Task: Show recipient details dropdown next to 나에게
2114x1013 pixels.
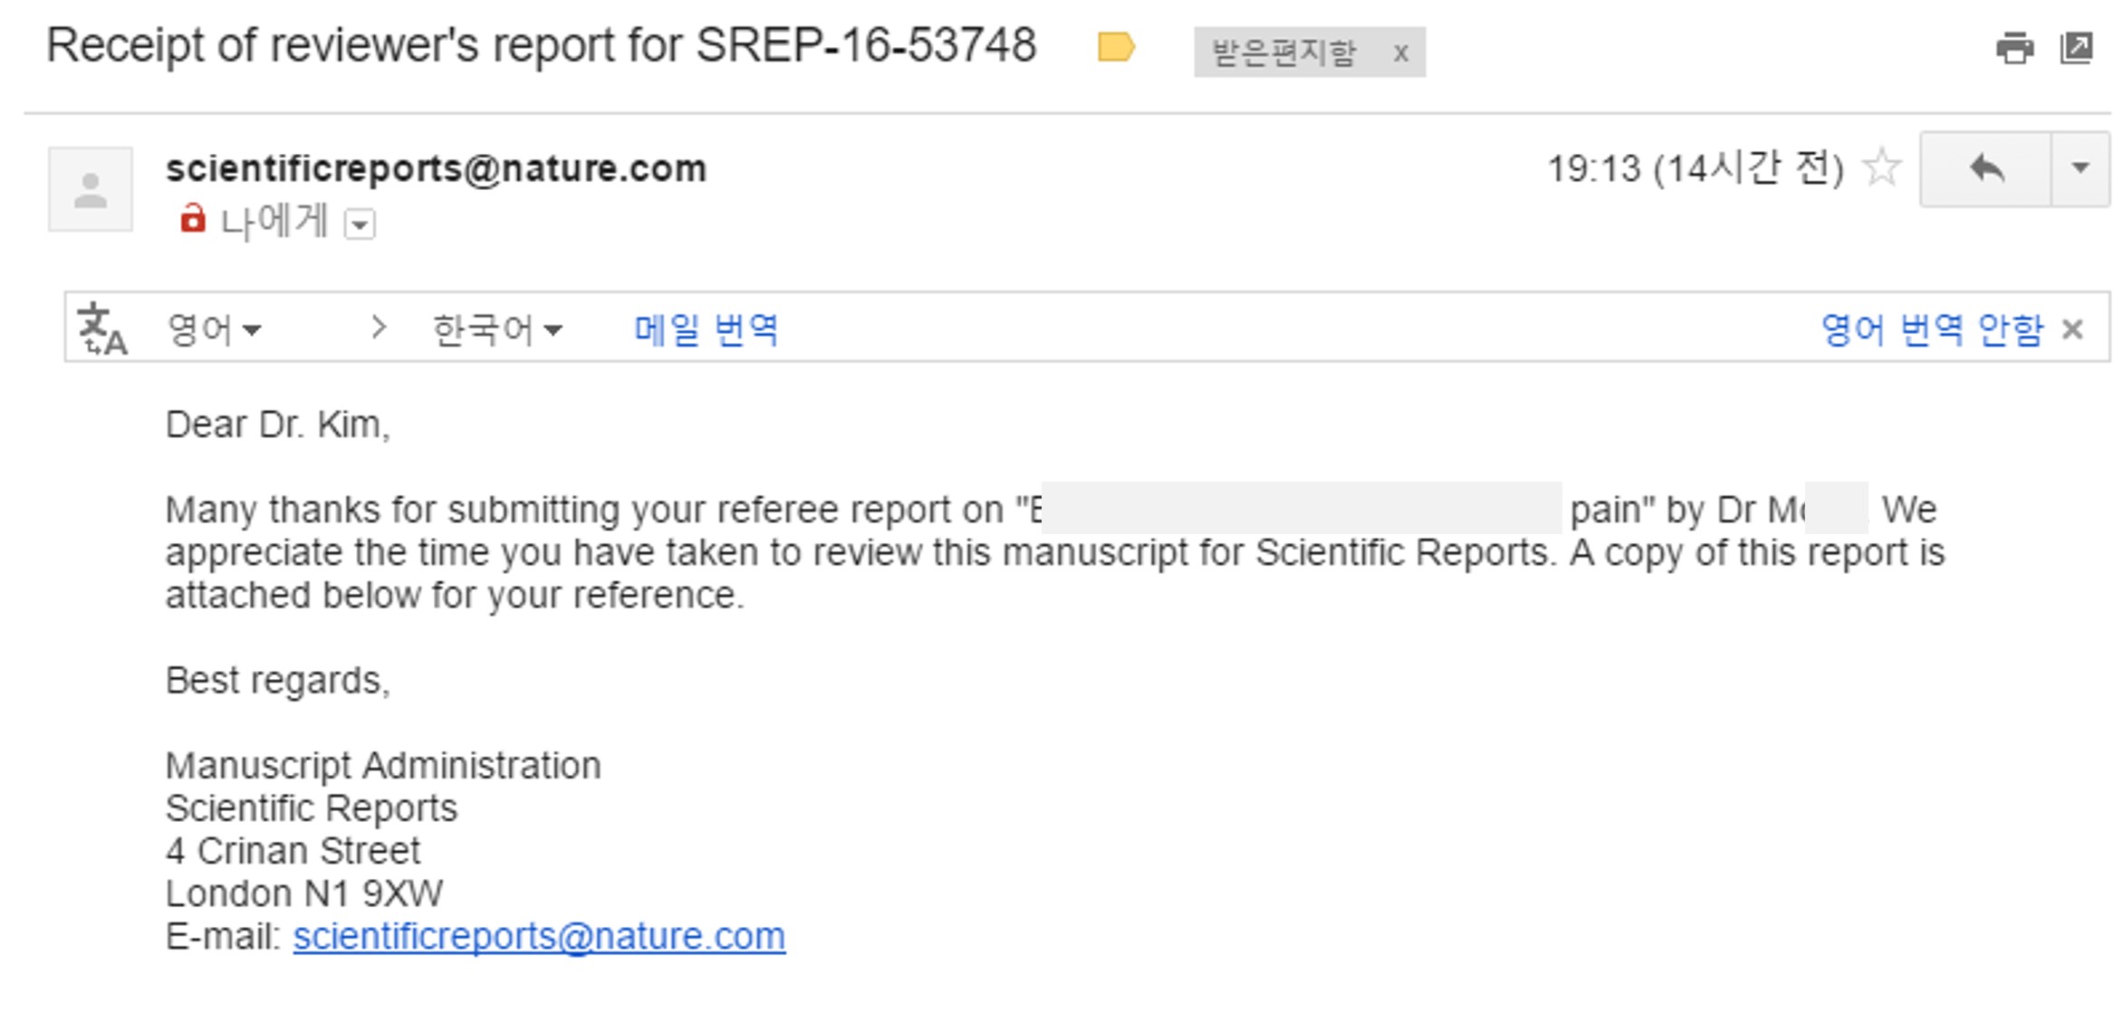Action: (360, 224)
